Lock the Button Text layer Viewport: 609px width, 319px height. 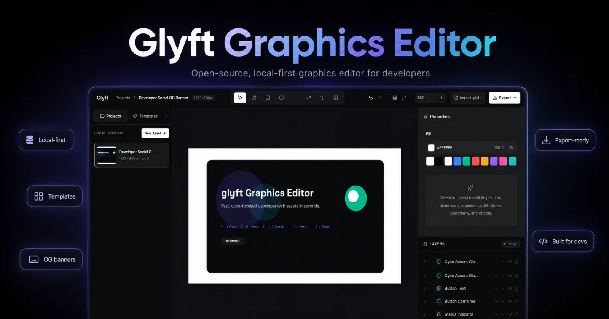click(517, 289)
